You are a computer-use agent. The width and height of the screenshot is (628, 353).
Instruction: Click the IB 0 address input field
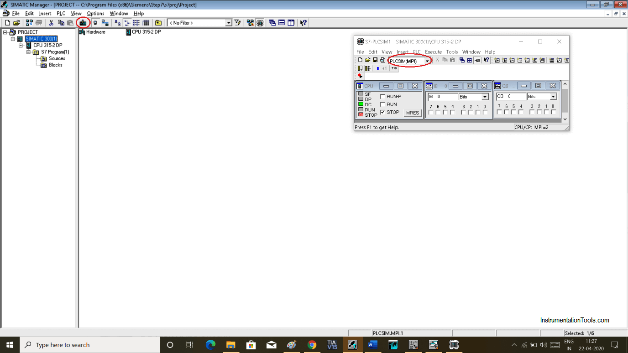tap(443, 97)
